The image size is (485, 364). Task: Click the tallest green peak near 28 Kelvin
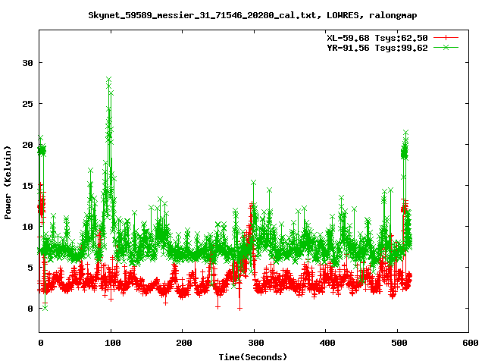coord(108,79)
